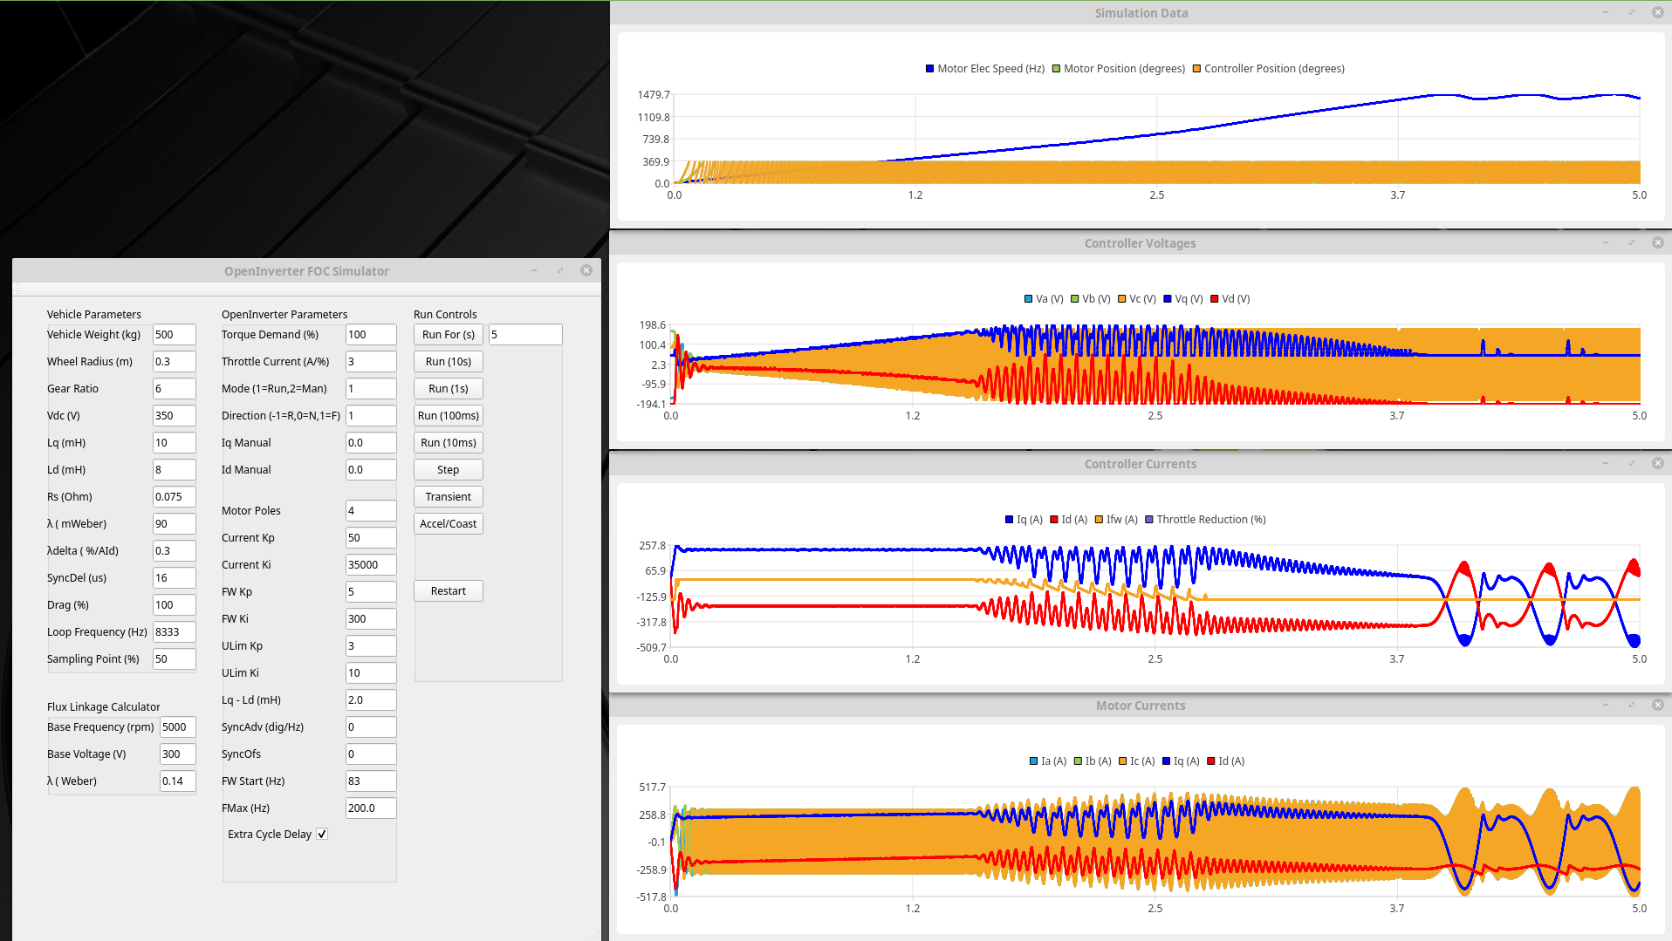Toggle Motor Elec Speed legend swatch
This screenshot has width=1672, height=941.
pos(929,69)
